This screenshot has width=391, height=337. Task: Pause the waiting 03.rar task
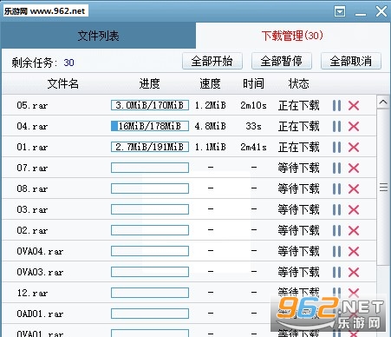(x=336, y=209)
